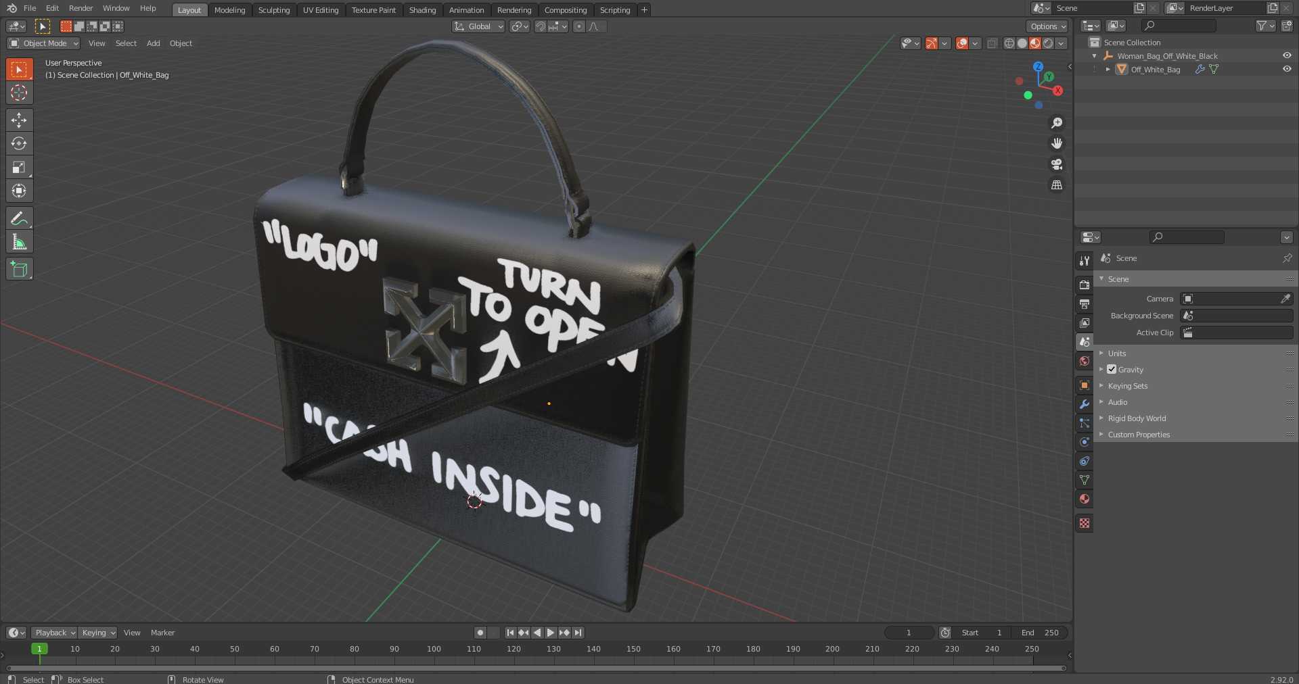Screen dimensions: 1299x684
Task: Click the zoom view magnifier icon
Action: (x=1056, y=123)
